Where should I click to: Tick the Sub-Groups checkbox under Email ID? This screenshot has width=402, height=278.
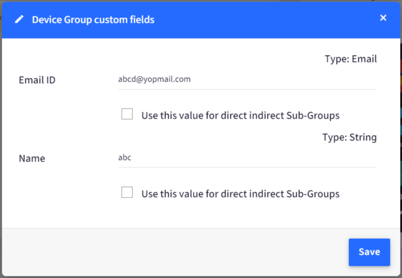tap(127, 114)
